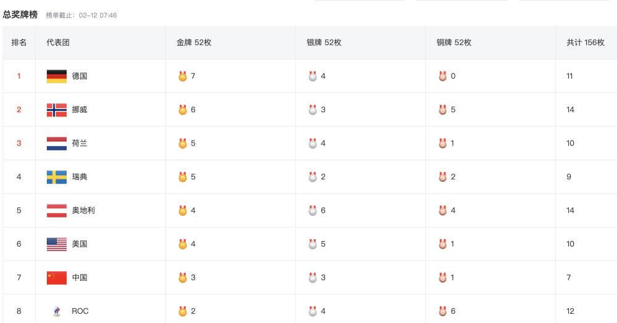Click China's flag icon

(57, 278)
